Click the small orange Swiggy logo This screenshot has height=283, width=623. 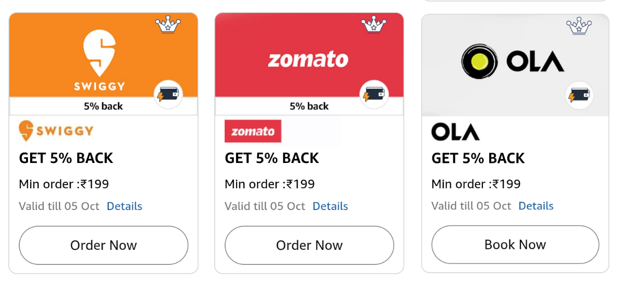[x=56, y=131]
